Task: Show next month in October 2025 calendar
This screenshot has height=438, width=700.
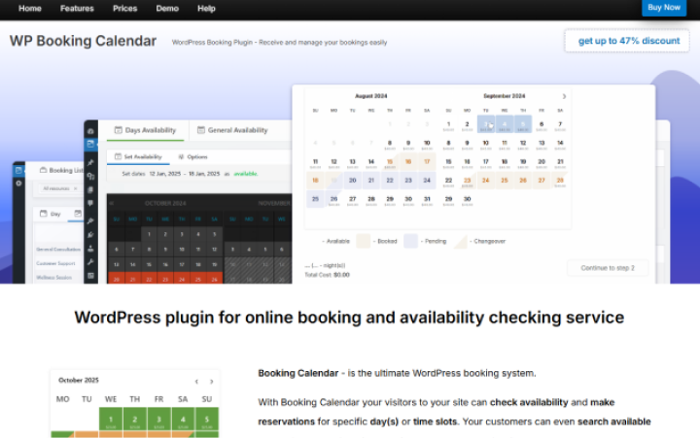Action: pyautogui.click(x=212, y=382)
